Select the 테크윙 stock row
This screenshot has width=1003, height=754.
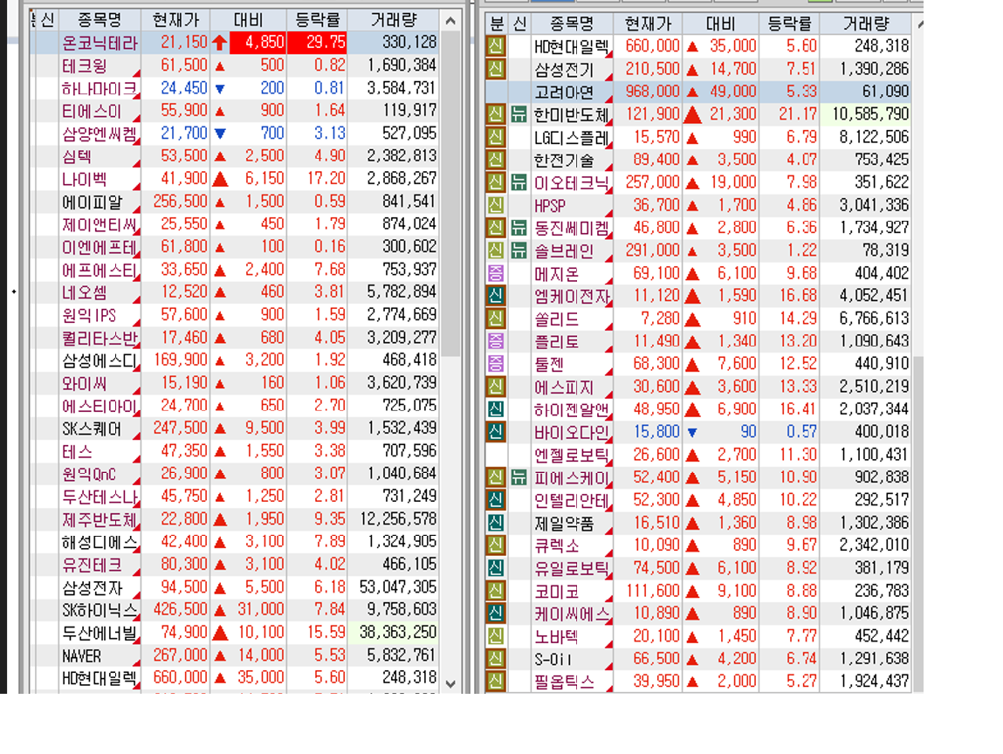(234, 65)
